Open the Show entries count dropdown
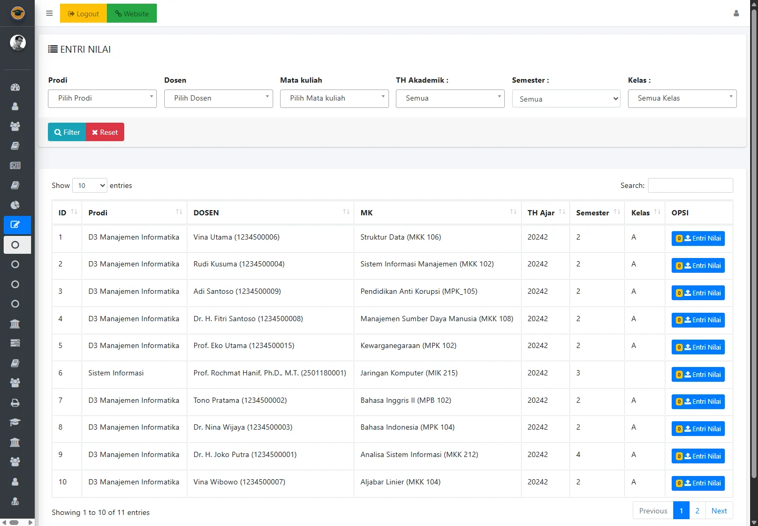Image resolution: width=758 pixels, height=526 pixels. coord(89,185)
